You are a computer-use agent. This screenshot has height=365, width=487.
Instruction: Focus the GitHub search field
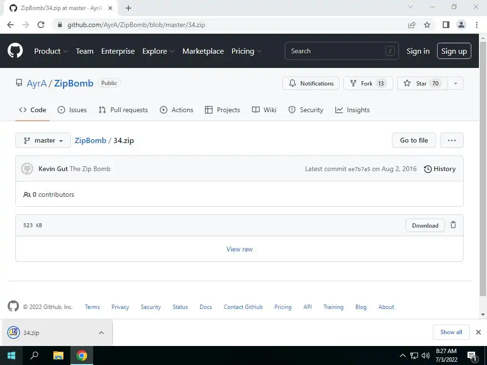[341, 51]
